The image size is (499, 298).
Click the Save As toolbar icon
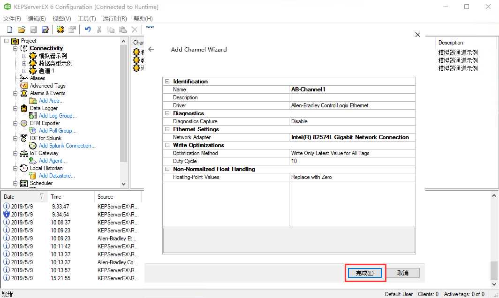click(45, 30)
